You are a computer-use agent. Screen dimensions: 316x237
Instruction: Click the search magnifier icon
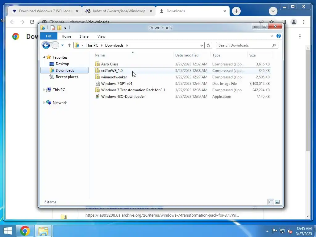(274, 45)
